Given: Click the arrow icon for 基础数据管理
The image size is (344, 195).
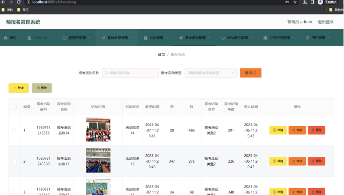Looking at the screenshot, I should point(103,38).
